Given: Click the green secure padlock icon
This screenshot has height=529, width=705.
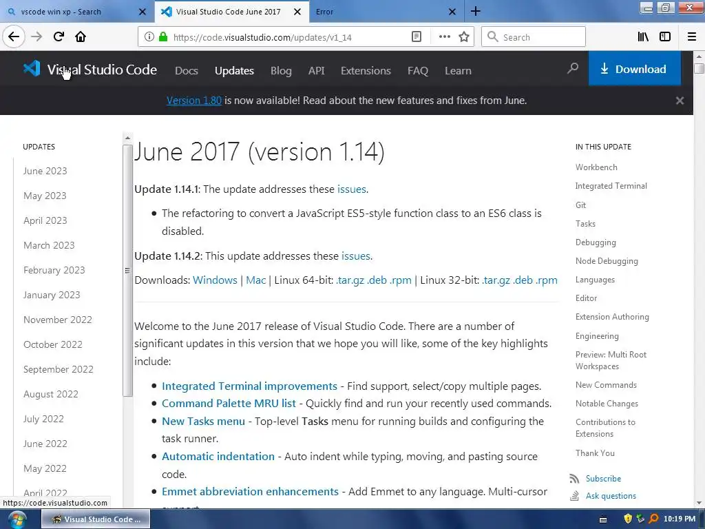Looking at the screenshot, I should 163,37.
